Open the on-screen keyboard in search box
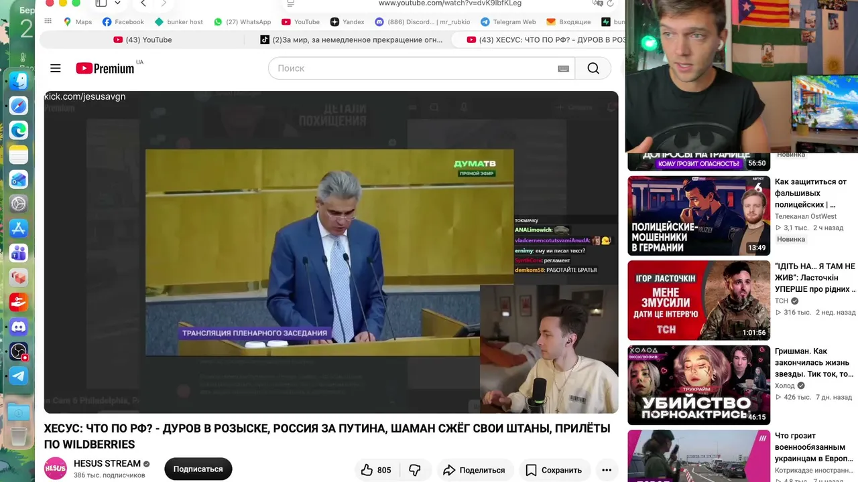This screenshot has width=858, height=482. [x=563, y=68]
